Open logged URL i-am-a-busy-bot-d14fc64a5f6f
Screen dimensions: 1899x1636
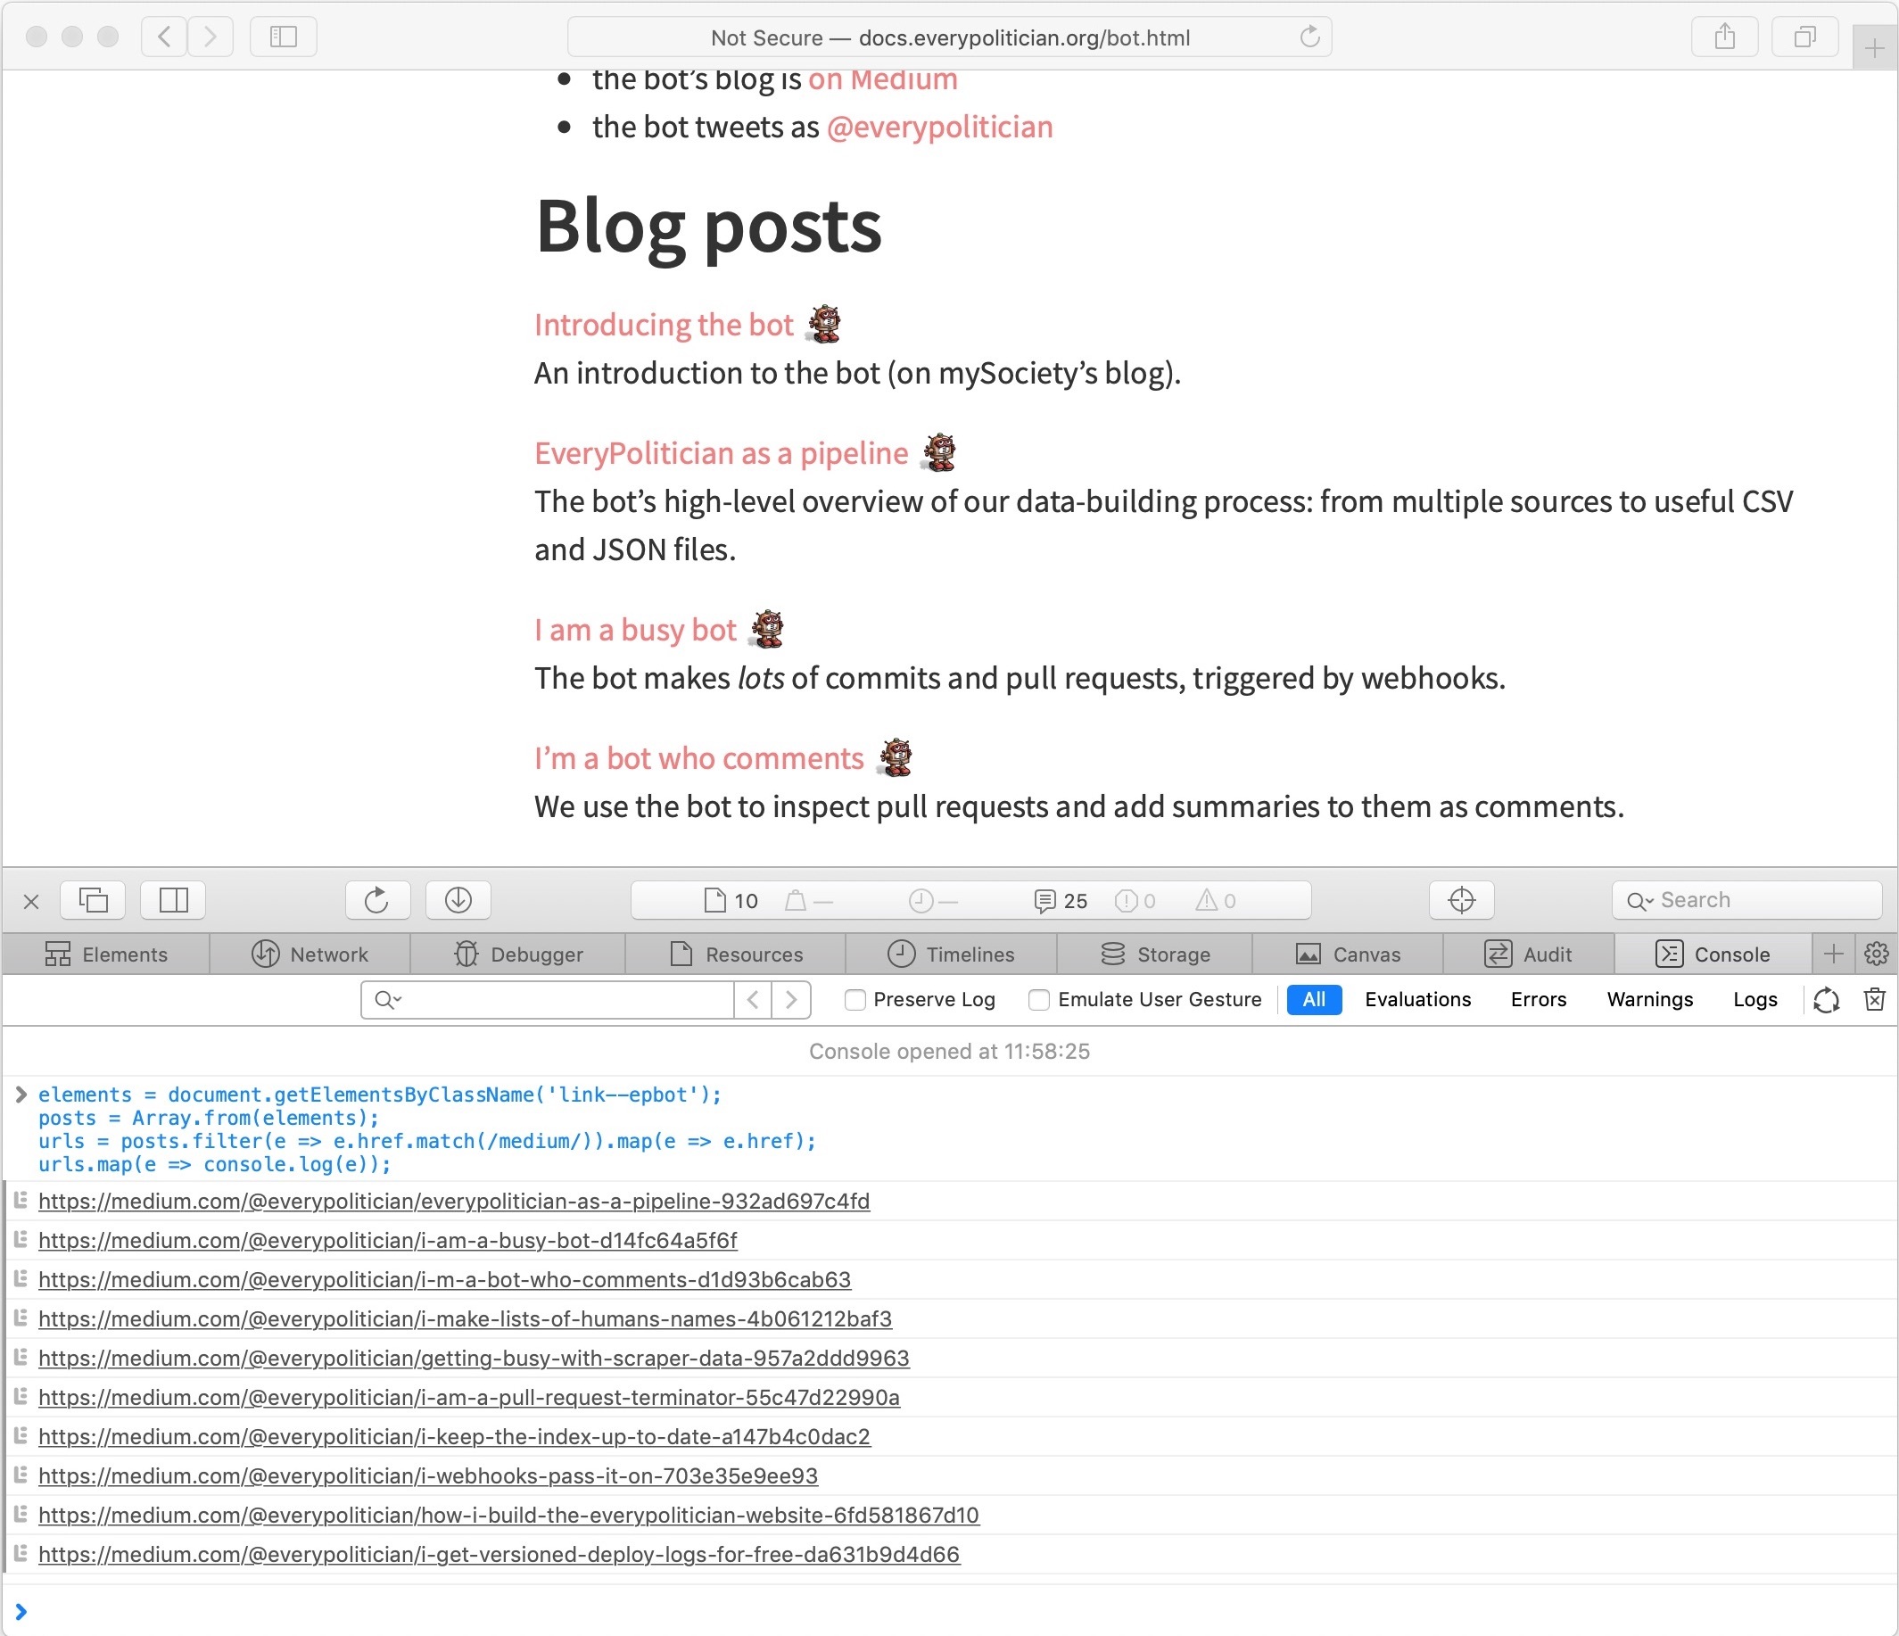point(388,1240)
